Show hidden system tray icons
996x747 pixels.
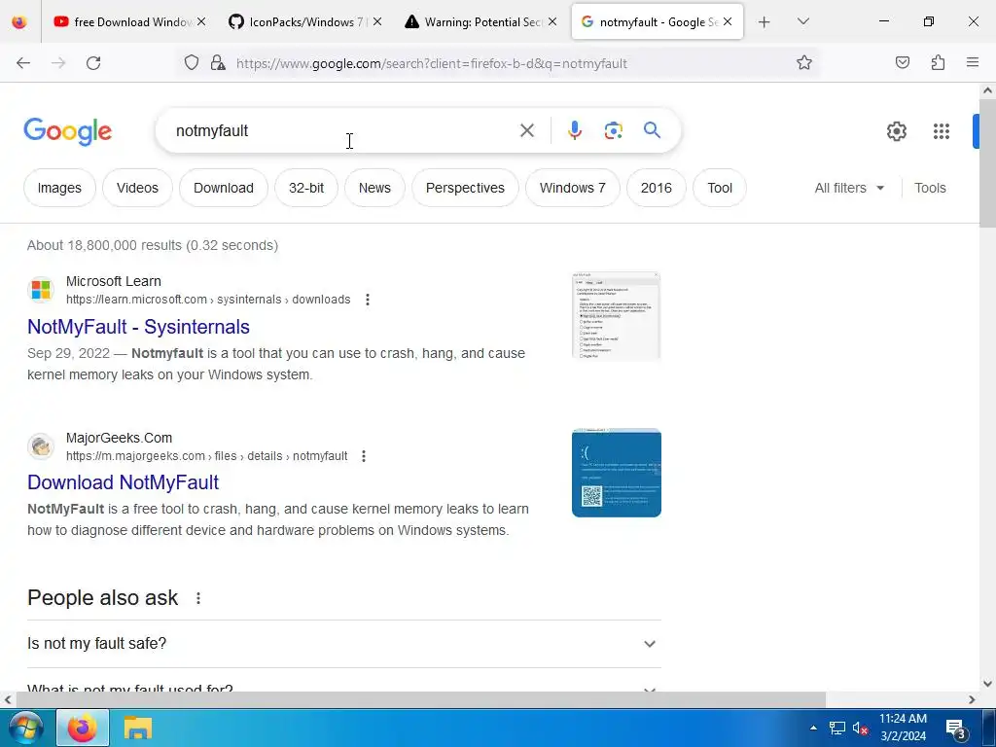[x=813, y=728]
